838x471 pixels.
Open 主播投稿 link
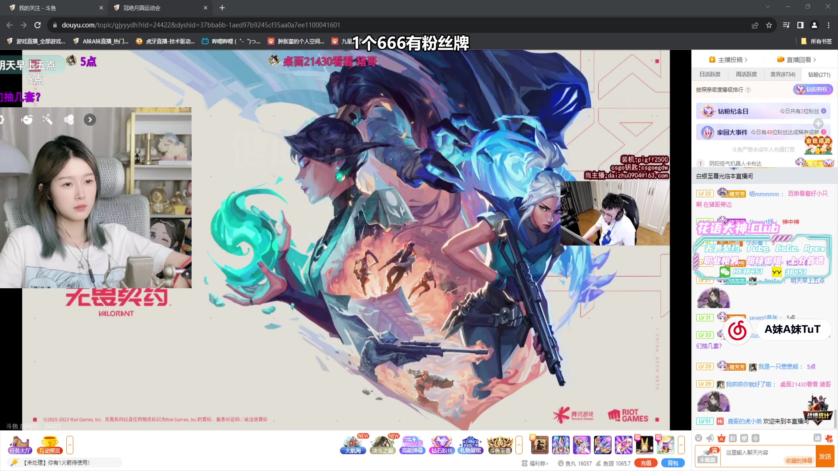728,60
